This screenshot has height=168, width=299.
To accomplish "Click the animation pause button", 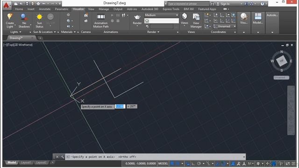I will (x=118, y=15).
